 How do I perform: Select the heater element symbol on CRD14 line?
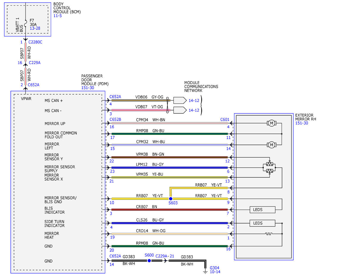(x=269, y=234)
